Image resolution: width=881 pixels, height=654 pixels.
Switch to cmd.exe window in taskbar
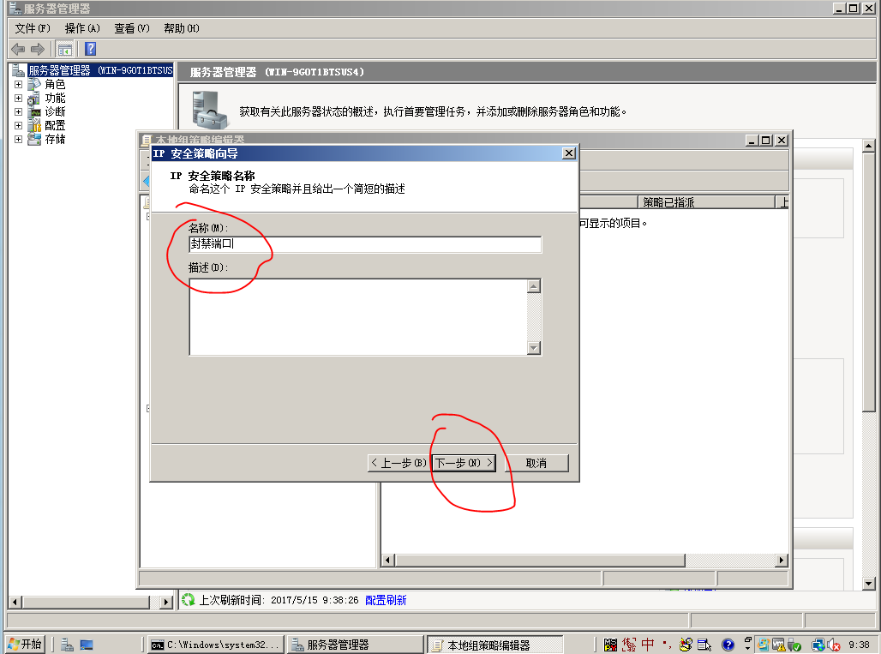(x=214, y=645)
